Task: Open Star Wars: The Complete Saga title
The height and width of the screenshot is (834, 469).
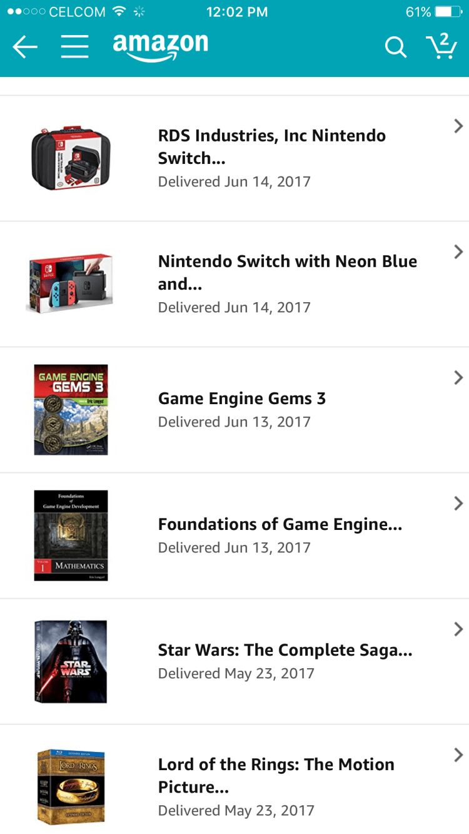Action: [x=285, y=651]
